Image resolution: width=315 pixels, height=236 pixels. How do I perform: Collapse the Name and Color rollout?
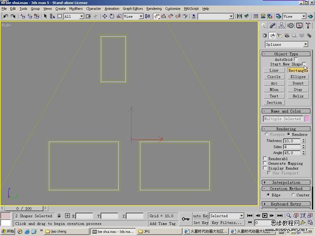point(286,111)
